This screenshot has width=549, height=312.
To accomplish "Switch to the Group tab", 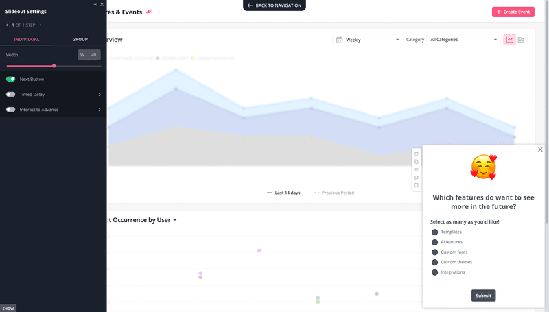I will pyautogui.click(x=80, y=40).
